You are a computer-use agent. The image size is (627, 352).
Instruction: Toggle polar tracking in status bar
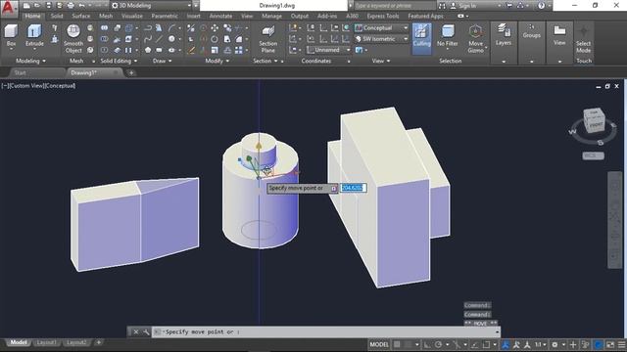pos(438,344)
